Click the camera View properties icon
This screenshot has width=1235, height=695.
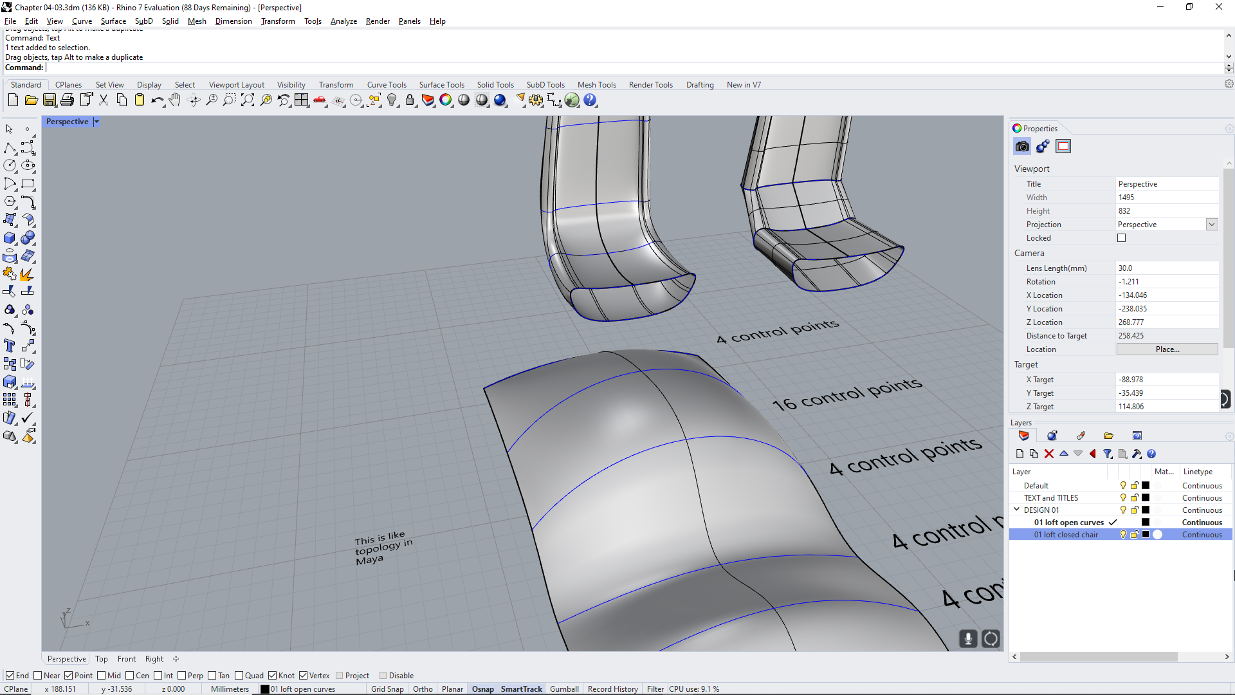[1022, 147]
